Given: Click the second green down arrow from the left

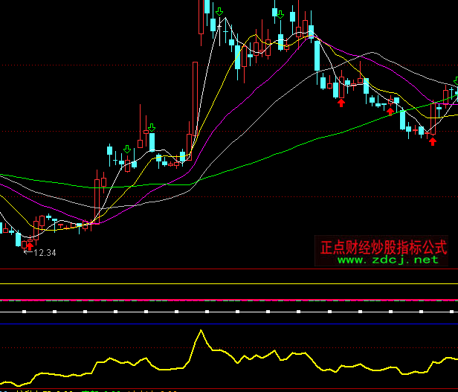Looking at the screenshot, I should click(x=152, y=128).
